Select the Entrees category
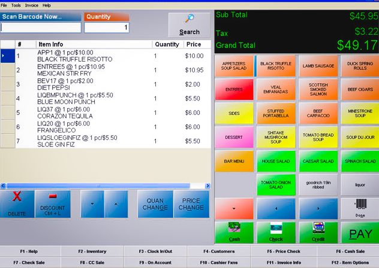Image resolution: width=379 pixels, height=268 pixels. point(234,90)
